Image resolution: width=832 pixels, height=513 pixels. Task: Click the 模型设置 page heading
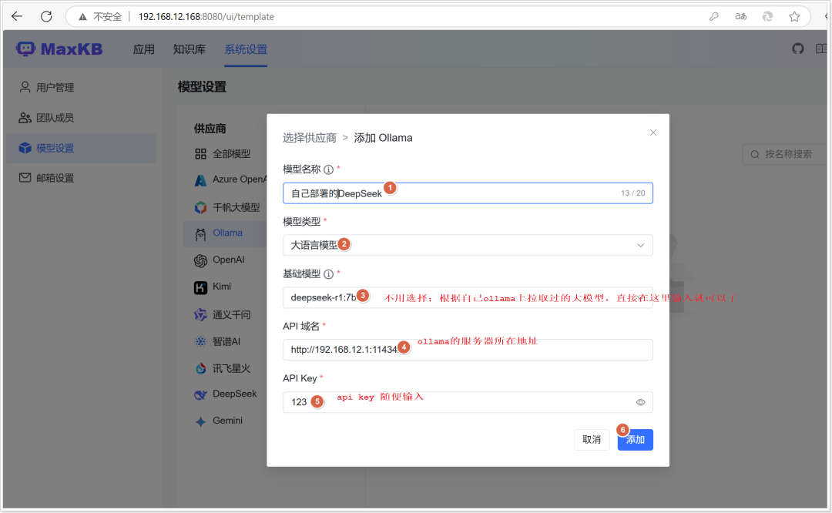click(x=202, y=86)
